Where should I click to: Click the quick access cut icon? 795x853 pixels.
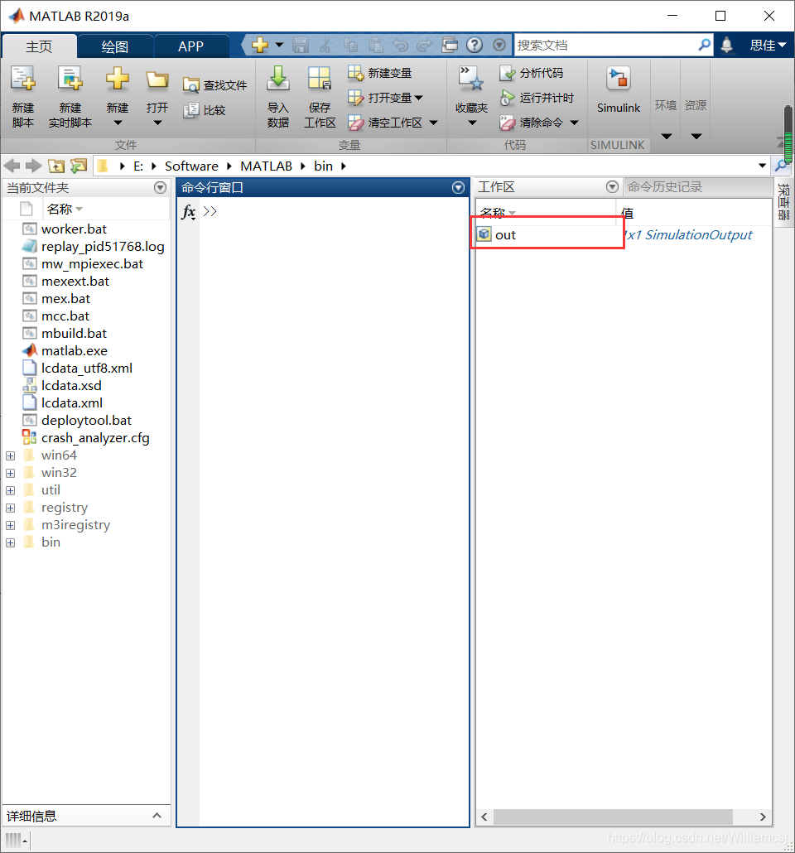[x=325, y=46]
